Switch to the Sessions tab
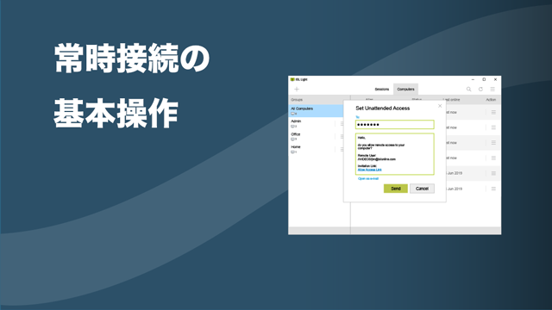Screen dimensions: 552x310 382,90
